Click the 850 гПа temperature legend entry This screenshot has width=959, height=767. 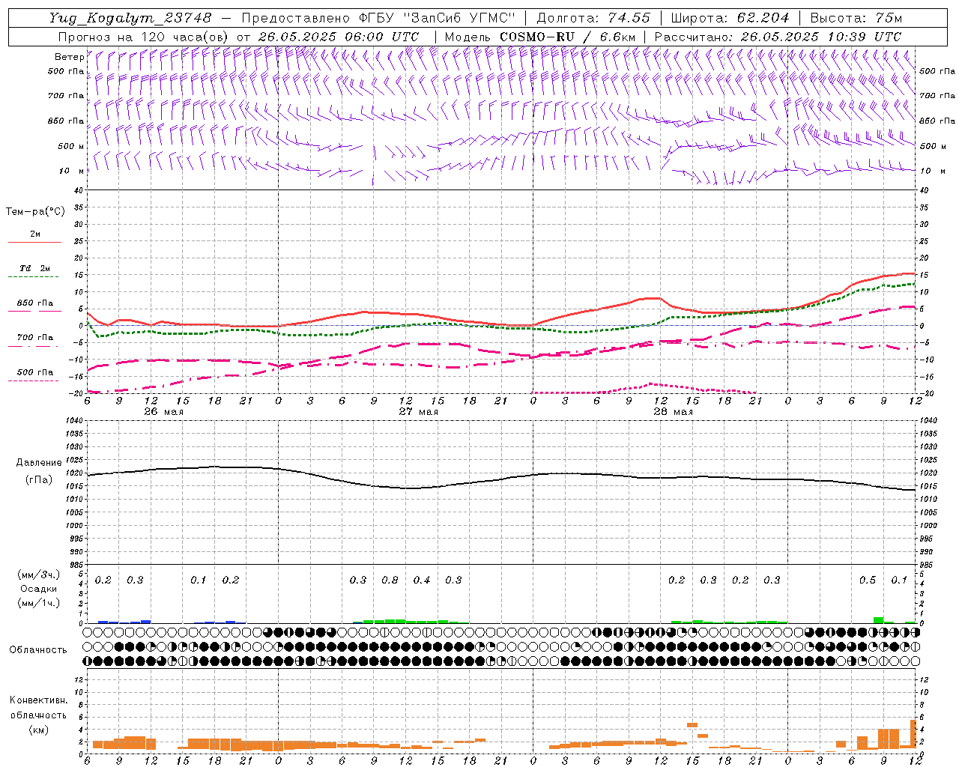pyautogui.click(x=35, y=303)
